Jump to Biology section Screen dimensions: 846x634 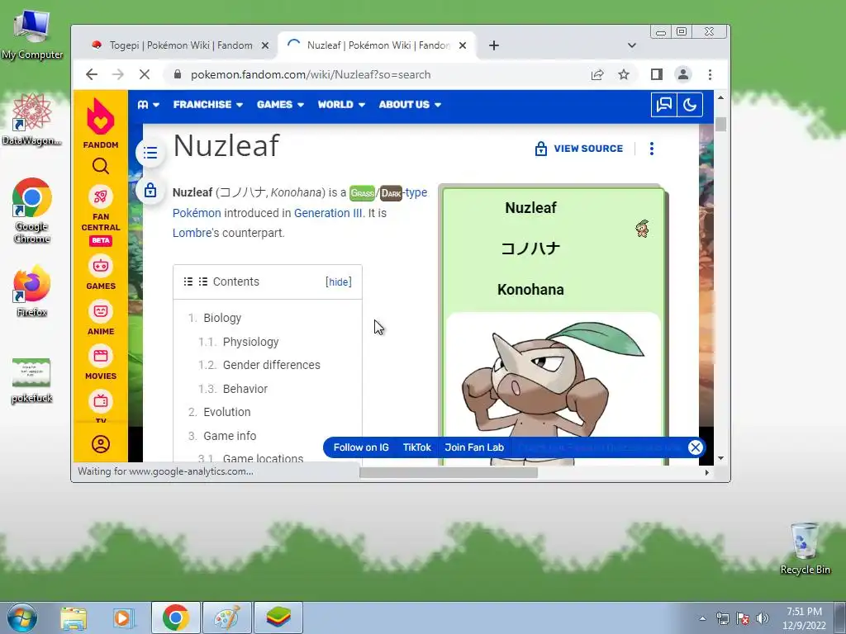coord(222,318)
